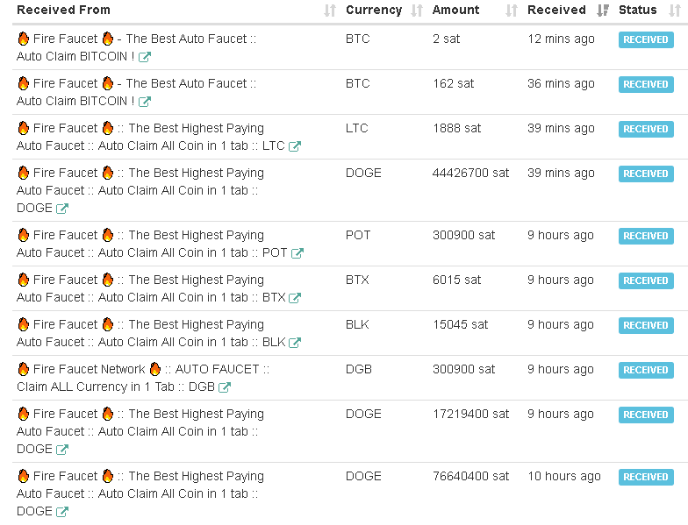Select the 76640400 sat amount cell
This screenshot has height=525, width=688.
pyautogui.click(x=470, y=476)
